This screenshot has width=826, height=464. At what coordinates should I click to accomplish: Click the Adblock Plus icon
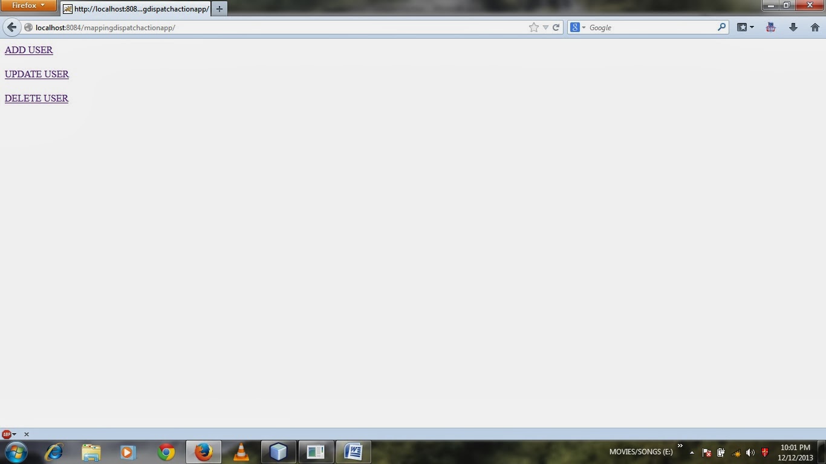coord(7,434)
